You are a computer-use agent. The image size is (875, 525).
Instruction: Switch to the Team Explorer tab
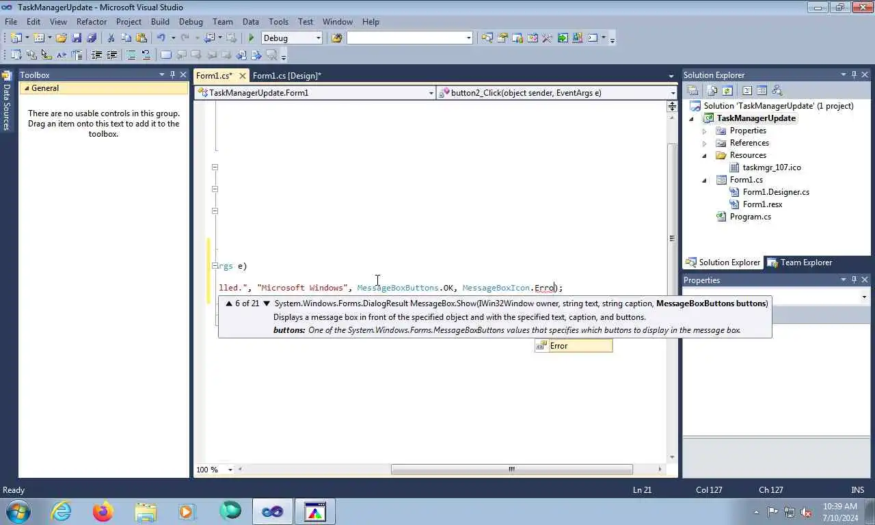click(x=800, y=262)
